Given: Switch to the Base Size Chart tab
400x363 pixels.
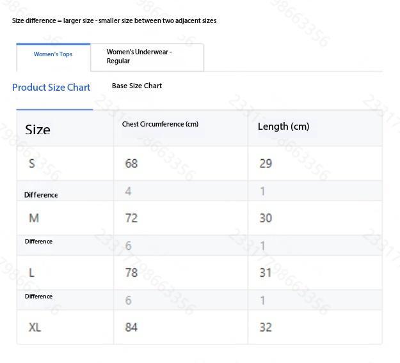Looking at the screenshot, I should [x=137, y=86].
